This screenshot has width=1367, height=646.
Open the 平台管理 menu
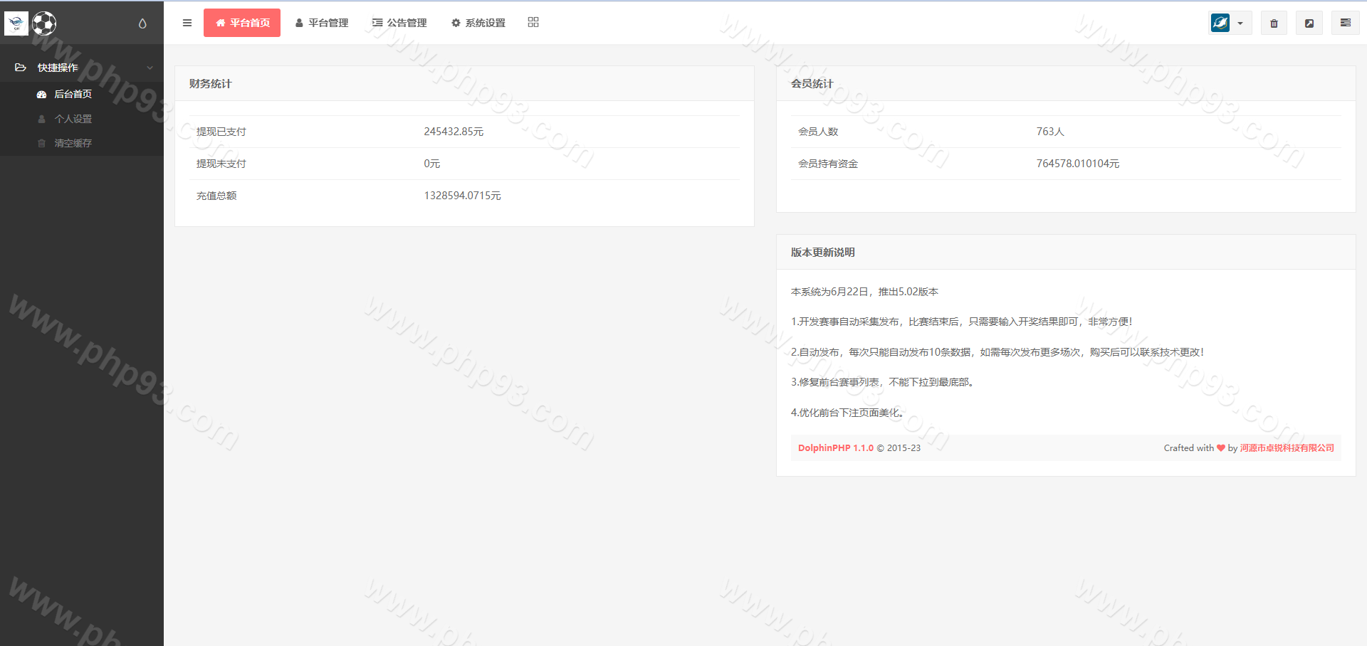pos(322,23)
